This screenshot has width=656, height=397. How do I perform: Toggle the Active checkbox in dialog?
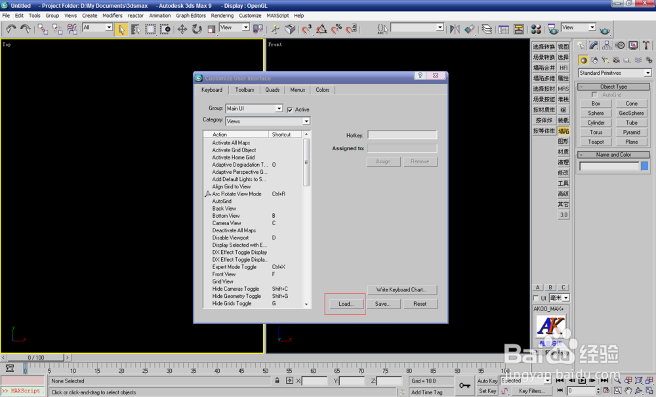tap(290, 110)
